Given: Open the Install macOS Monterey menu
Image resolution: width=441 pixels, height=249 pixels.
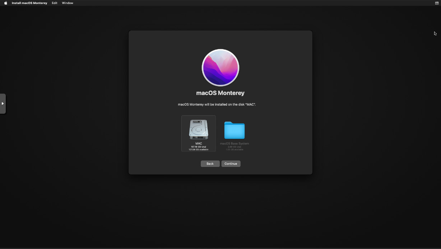Looking at the screenshot, I should coord(29,3).
